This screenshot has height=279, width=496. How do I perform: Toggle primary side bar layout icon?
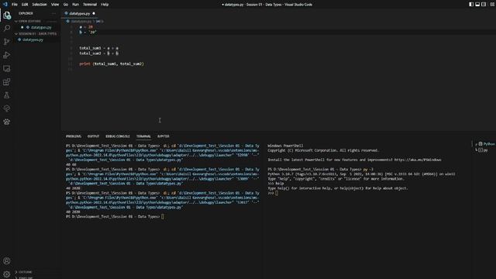pos(471,5)
